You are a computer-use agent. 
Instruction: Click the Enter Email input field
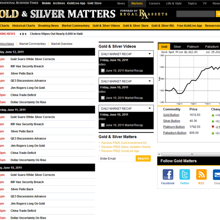(x=117, y=158)
